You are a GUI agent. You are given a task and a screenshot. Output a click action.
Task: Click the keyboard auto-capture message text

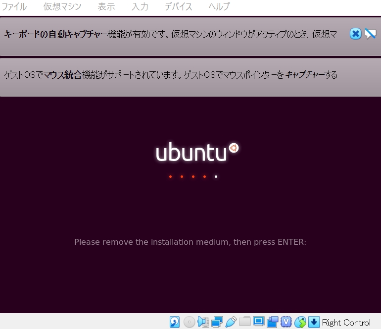(171, 34)
